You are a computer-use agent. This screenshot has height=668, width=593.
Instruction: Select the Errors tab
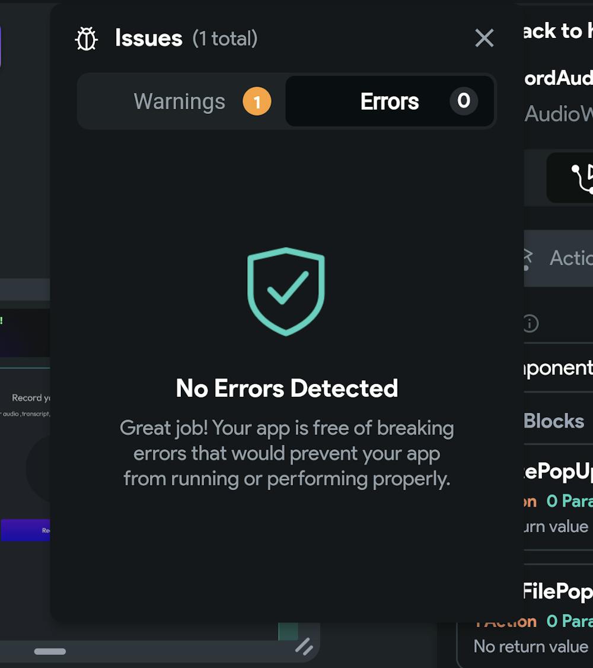click(389, 101)
